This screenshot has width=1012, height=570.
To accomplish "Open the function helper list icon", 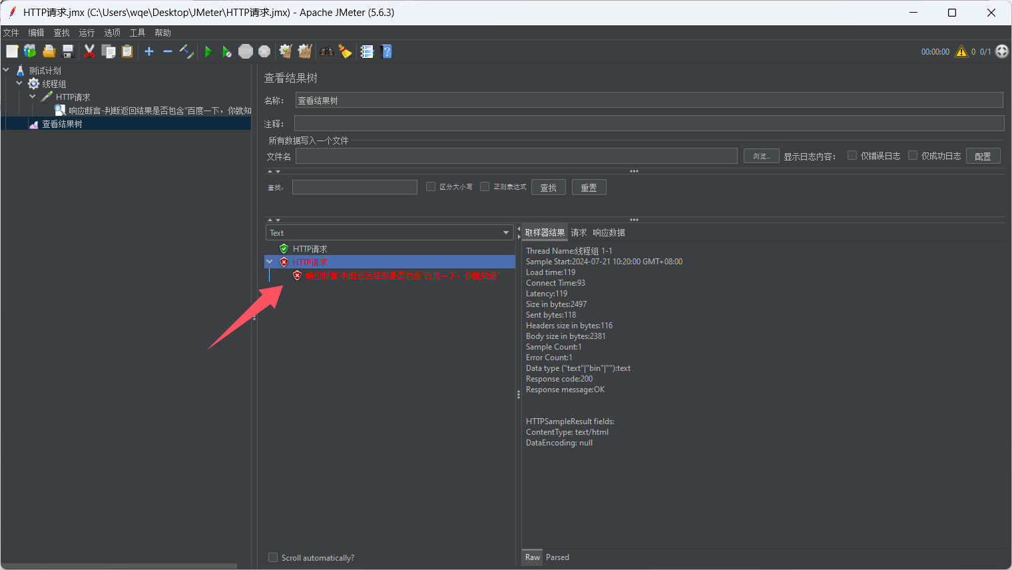I will tap(367, 51).
